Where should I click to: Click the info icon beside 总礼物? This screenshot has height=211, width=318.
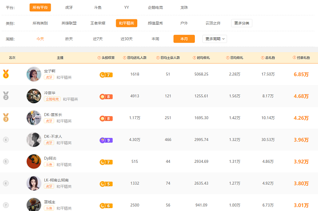tap(264, 58)
